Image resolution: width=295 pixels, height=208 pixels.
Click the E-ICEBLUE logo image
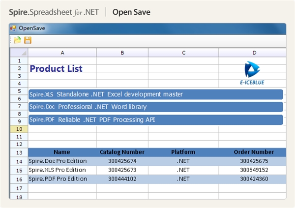[x=252, y=73]
